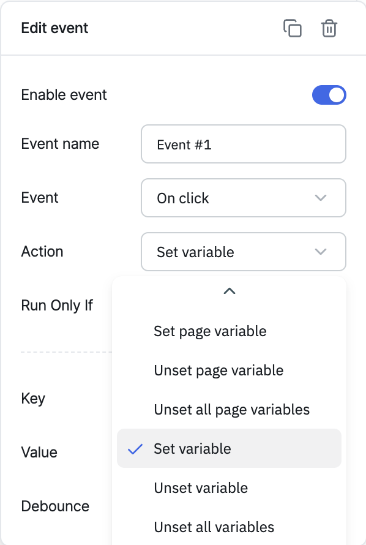
Task: Duplicate the event with copy icon
Action: coord(293,28)
